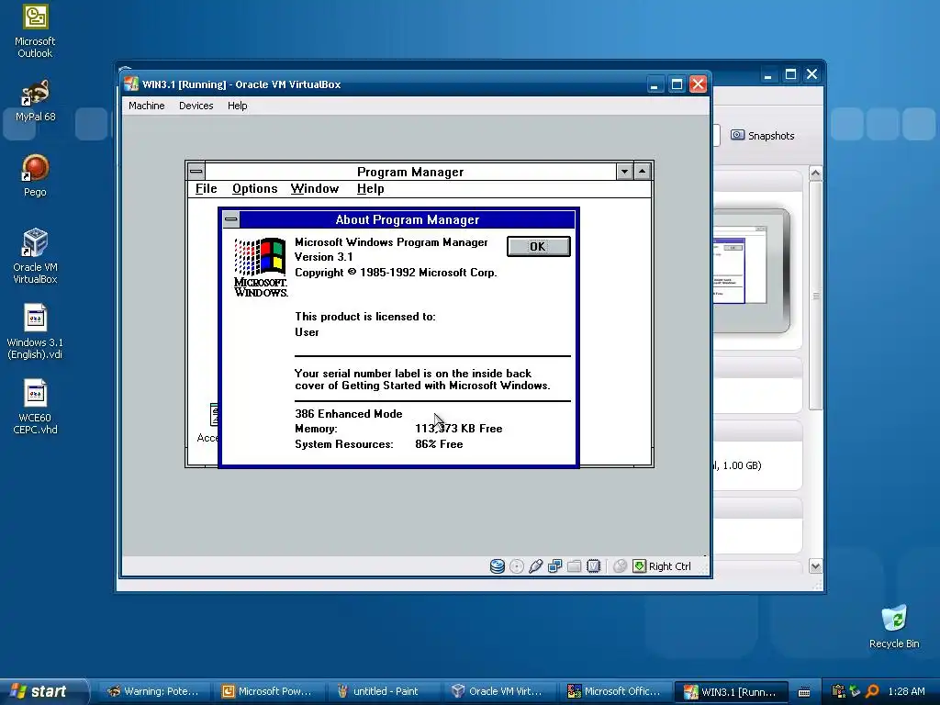
Task: Click scroll up arrow in VirtualBox Manager
Action: [815, 173]
